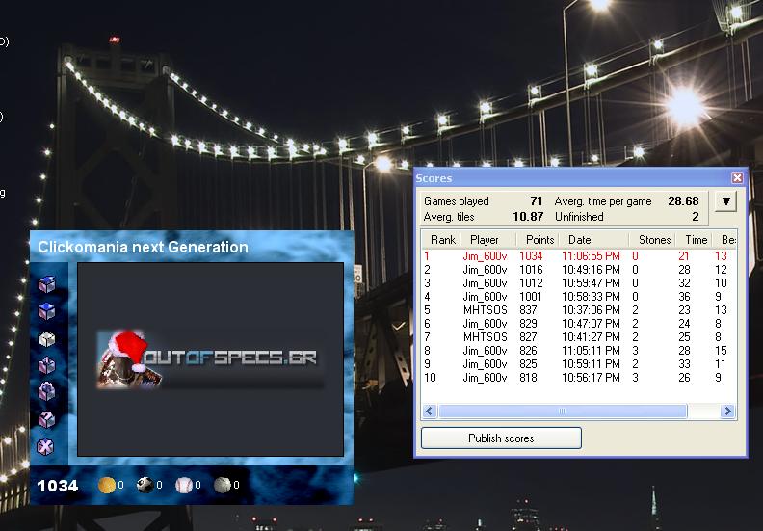Click the date 10:37:06 PM
The height and width of the screenshot is (531, 763).
591,310
